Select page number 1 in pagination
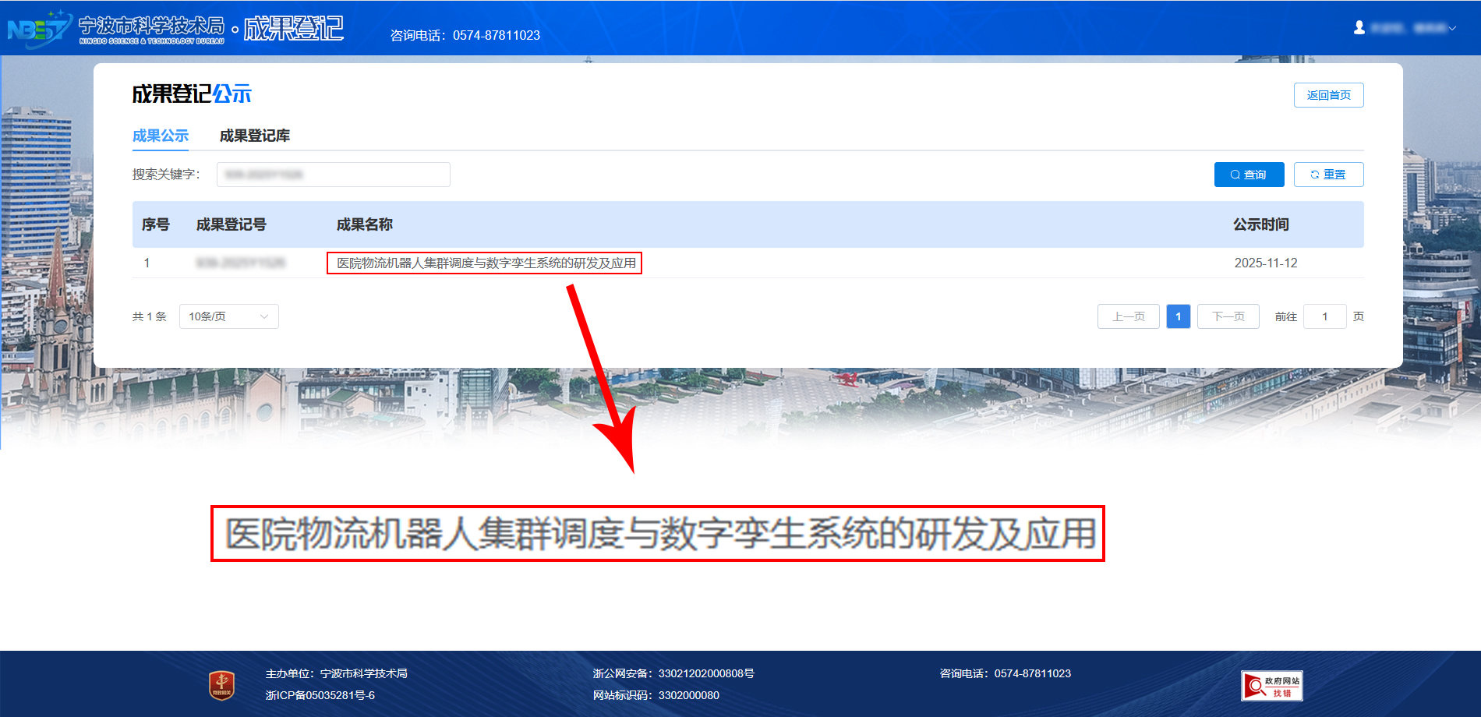The image size is (1481, 717). coord(1178,316)
